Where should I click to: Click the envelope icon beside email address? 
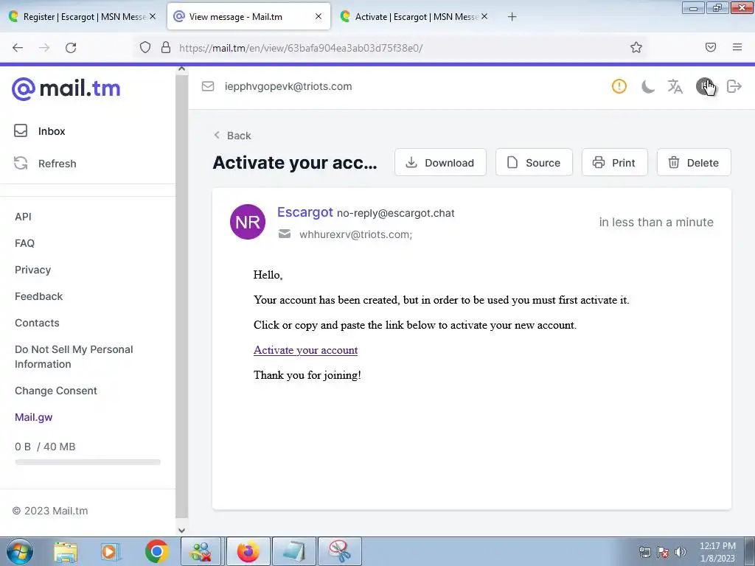point(207,86)
